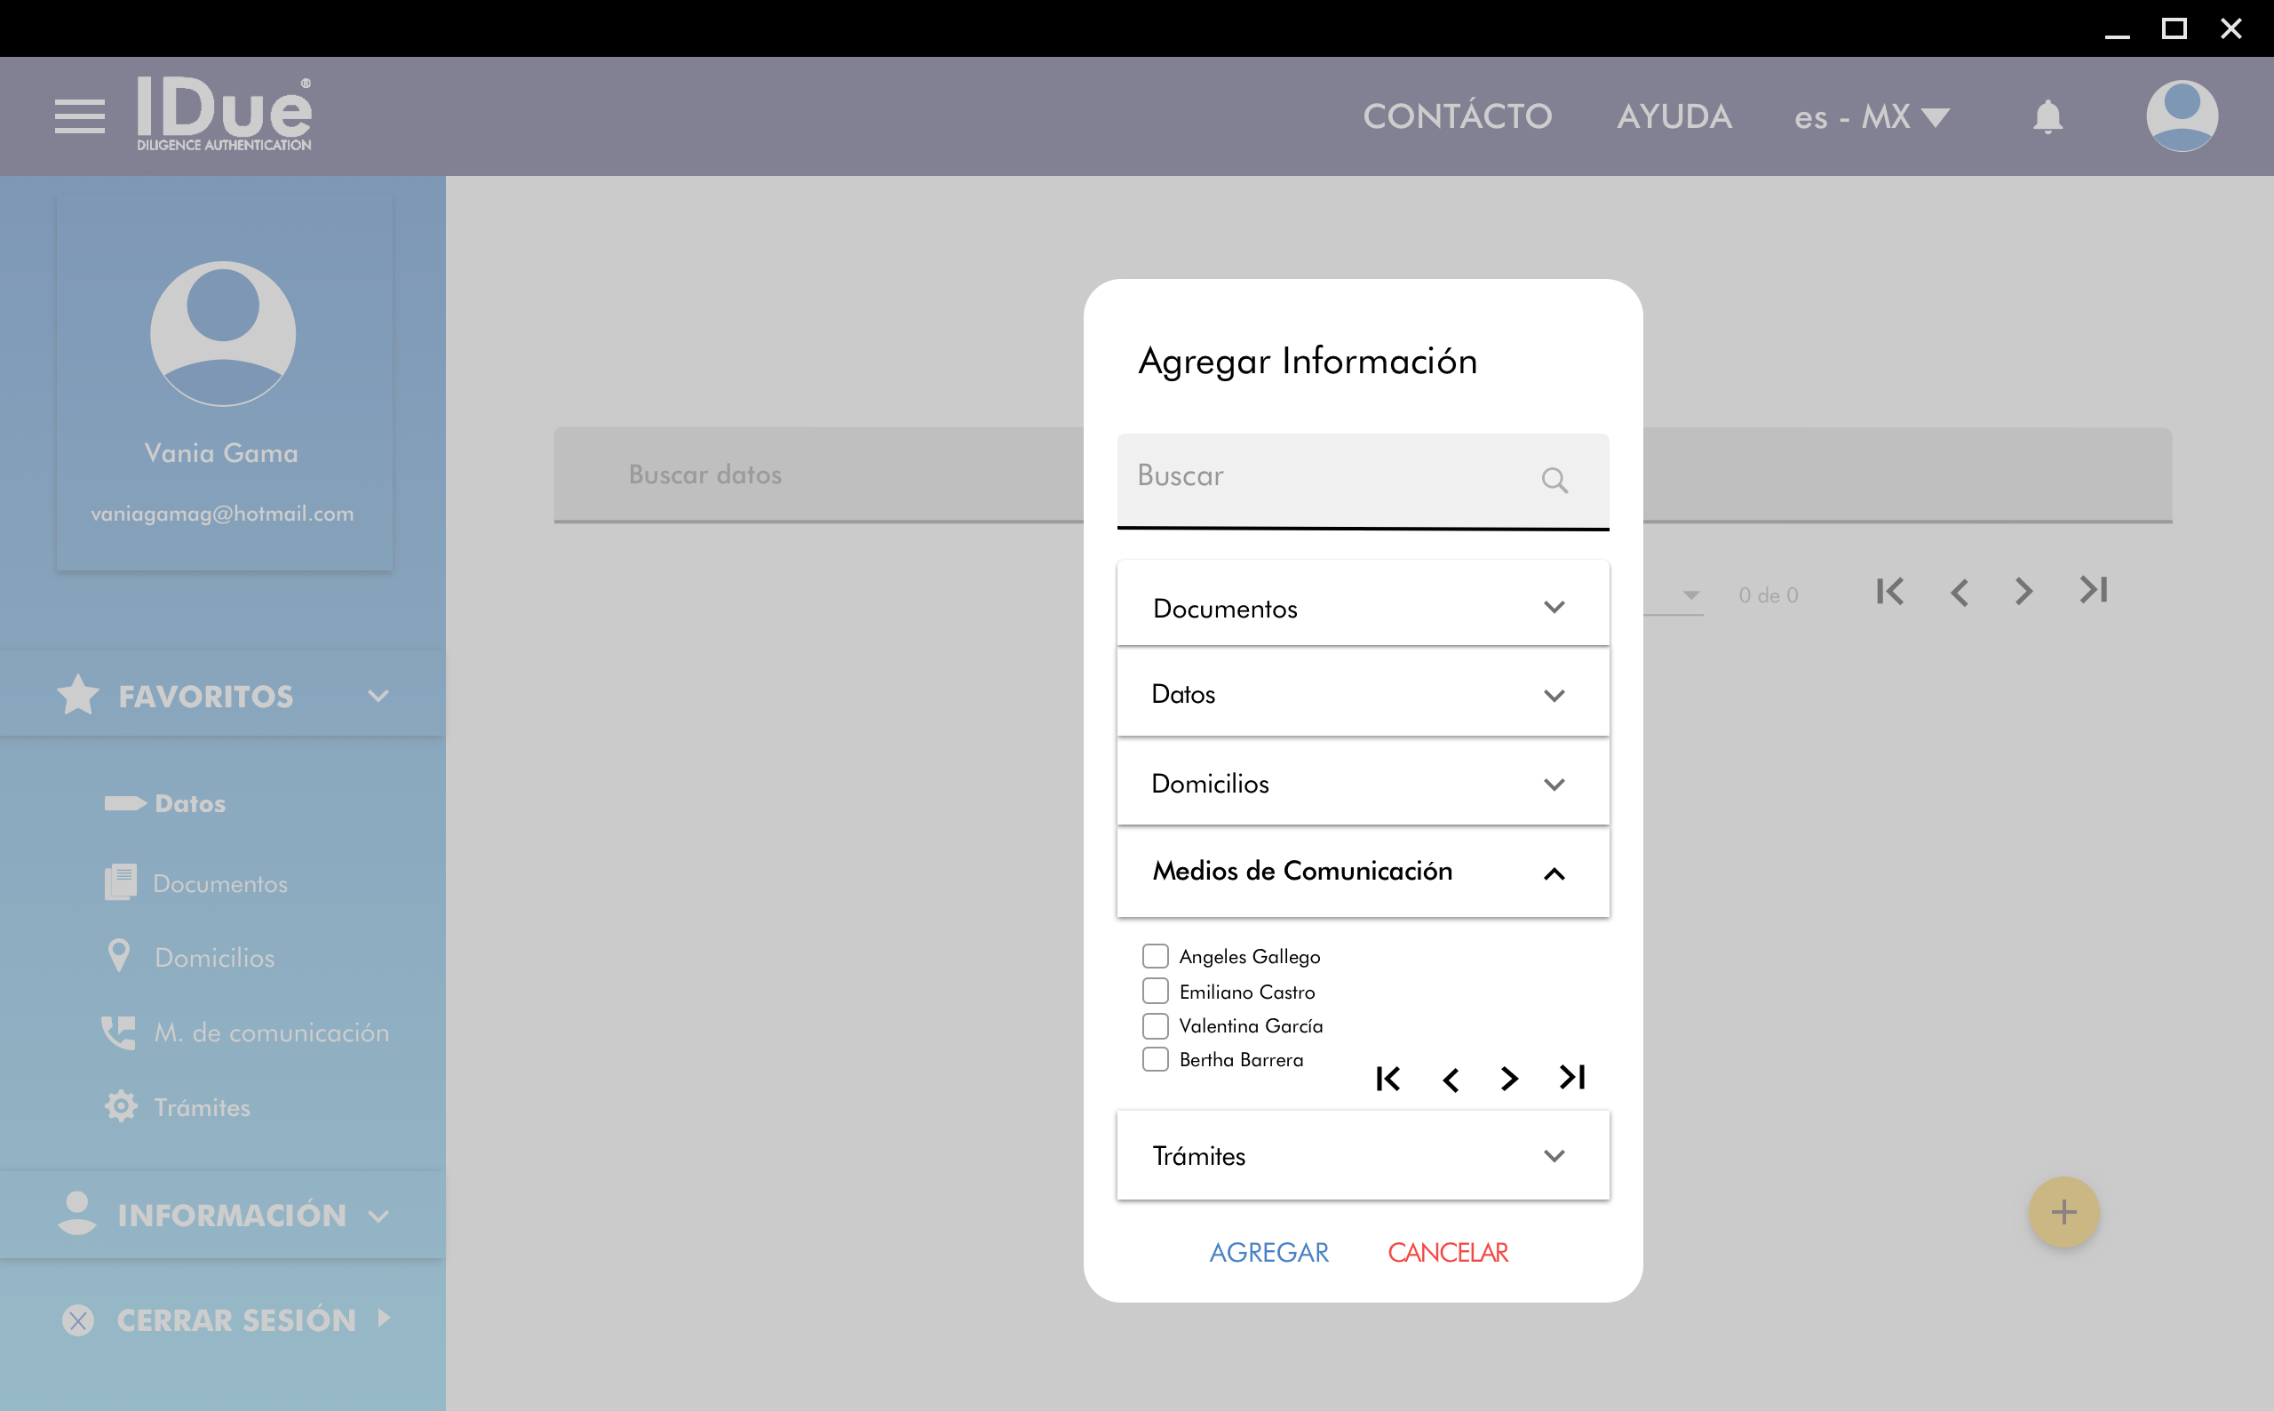Tick the Bertha Barrera checkbox
2274x1411 pixels.
click(1155, 1059)
